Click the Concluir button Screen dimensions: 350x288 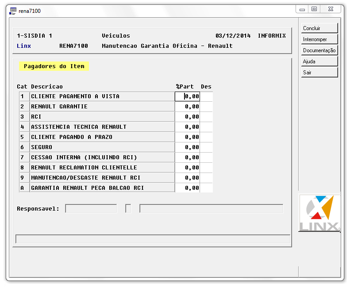coord(319,28)
